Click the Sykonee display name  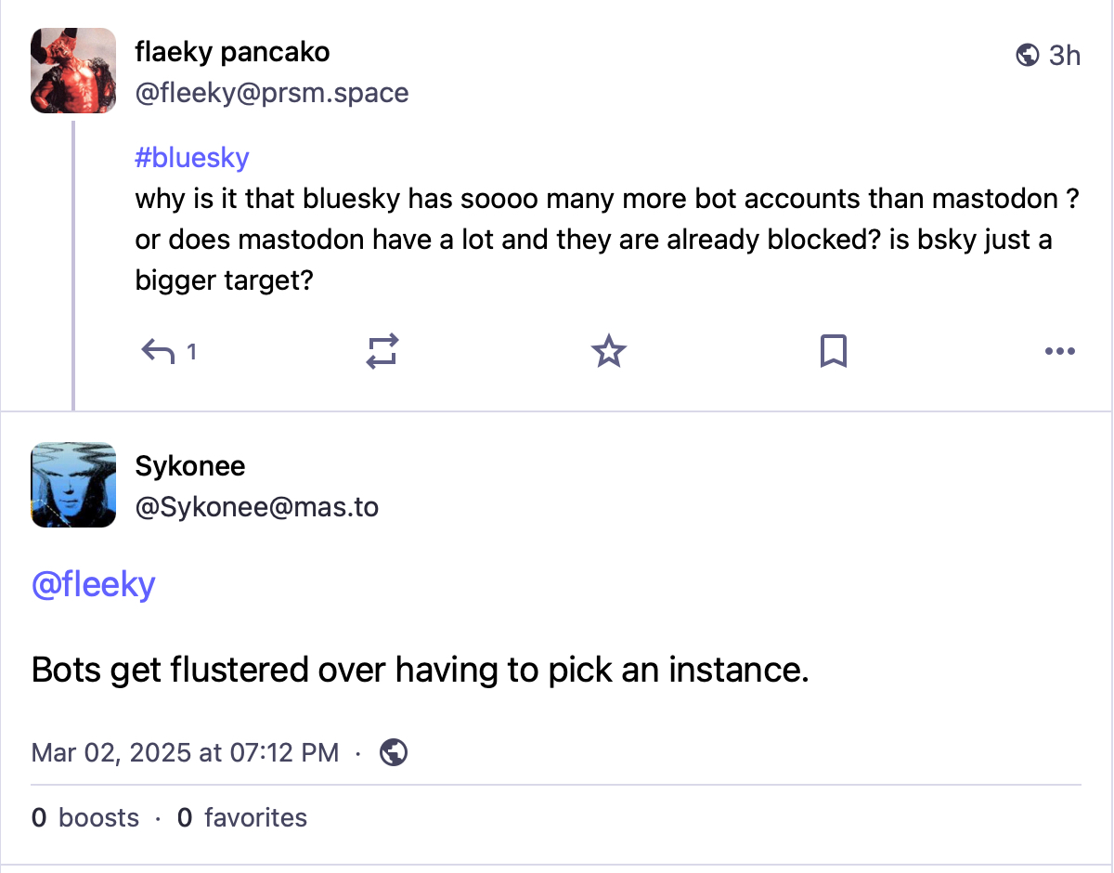(190, 465)
